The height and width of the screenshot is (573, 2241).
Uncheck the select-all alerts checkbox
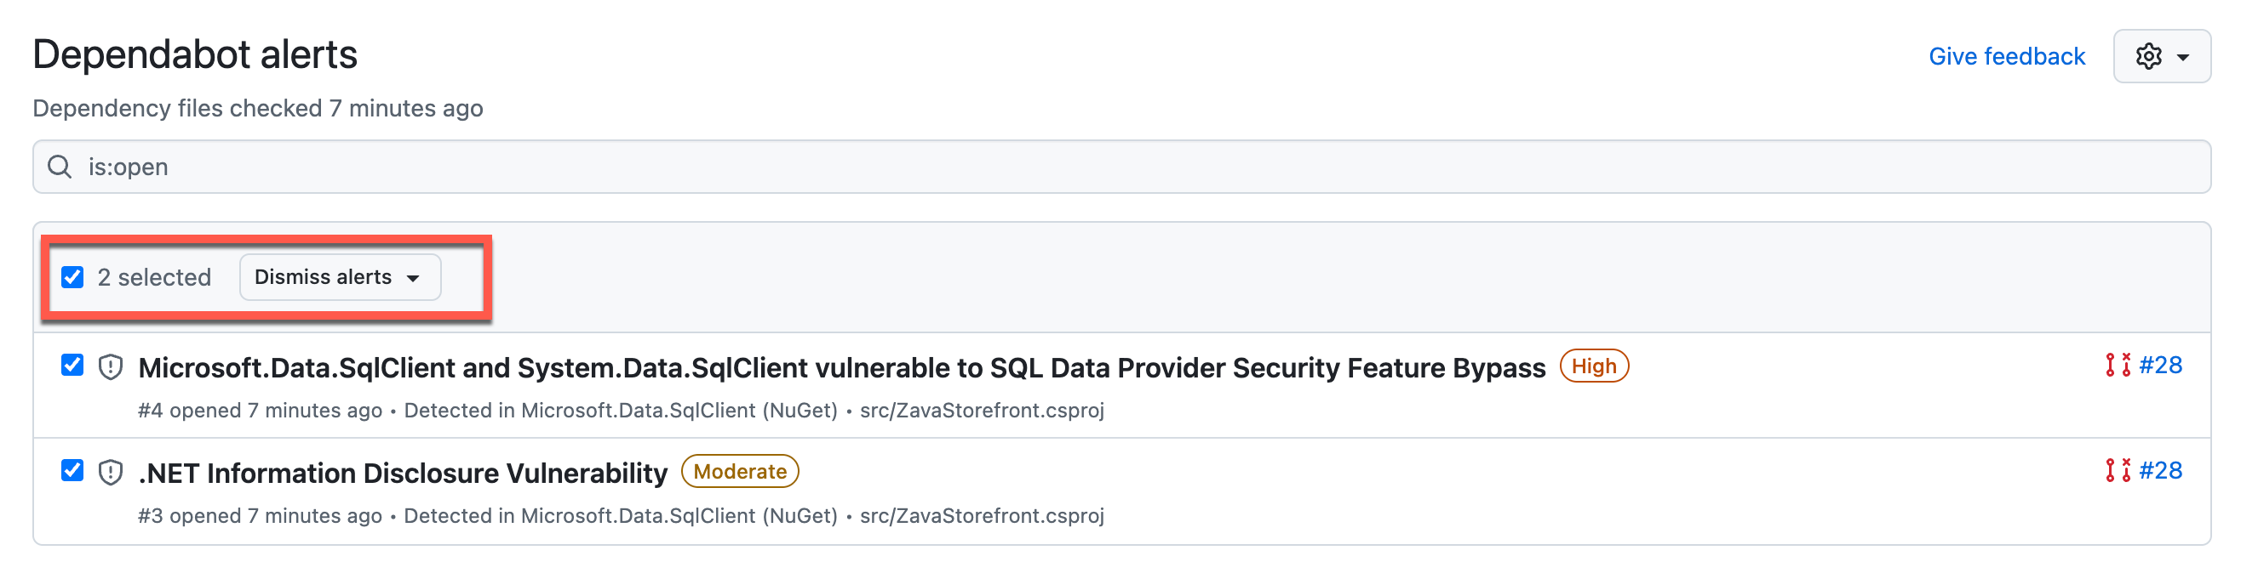pos(72,277)
